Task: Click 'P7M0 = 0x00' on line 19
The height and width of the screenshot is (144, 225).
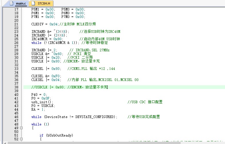Action: click(x=73, y=17)
